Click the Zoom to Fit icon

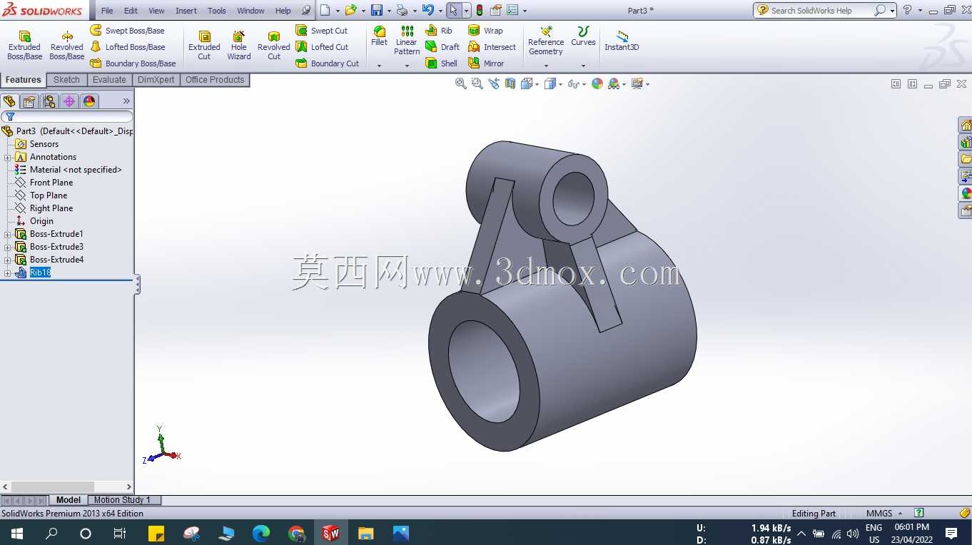(461, 83)
